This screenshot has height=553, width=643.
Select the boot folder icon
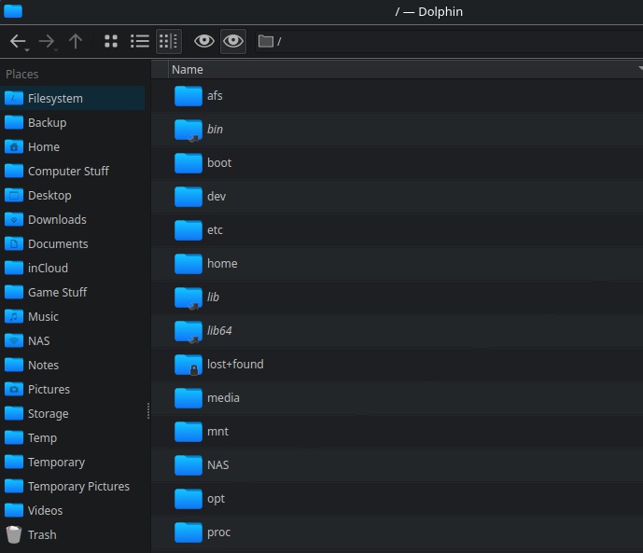[189, 163]
